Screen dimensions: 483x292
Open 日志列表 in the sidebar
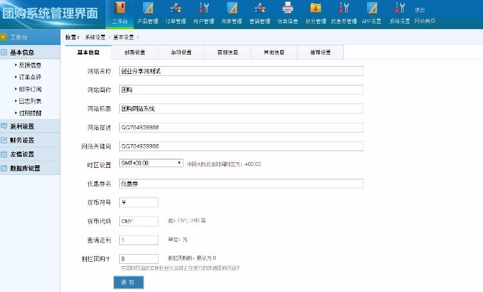click(x=30, y=101)
